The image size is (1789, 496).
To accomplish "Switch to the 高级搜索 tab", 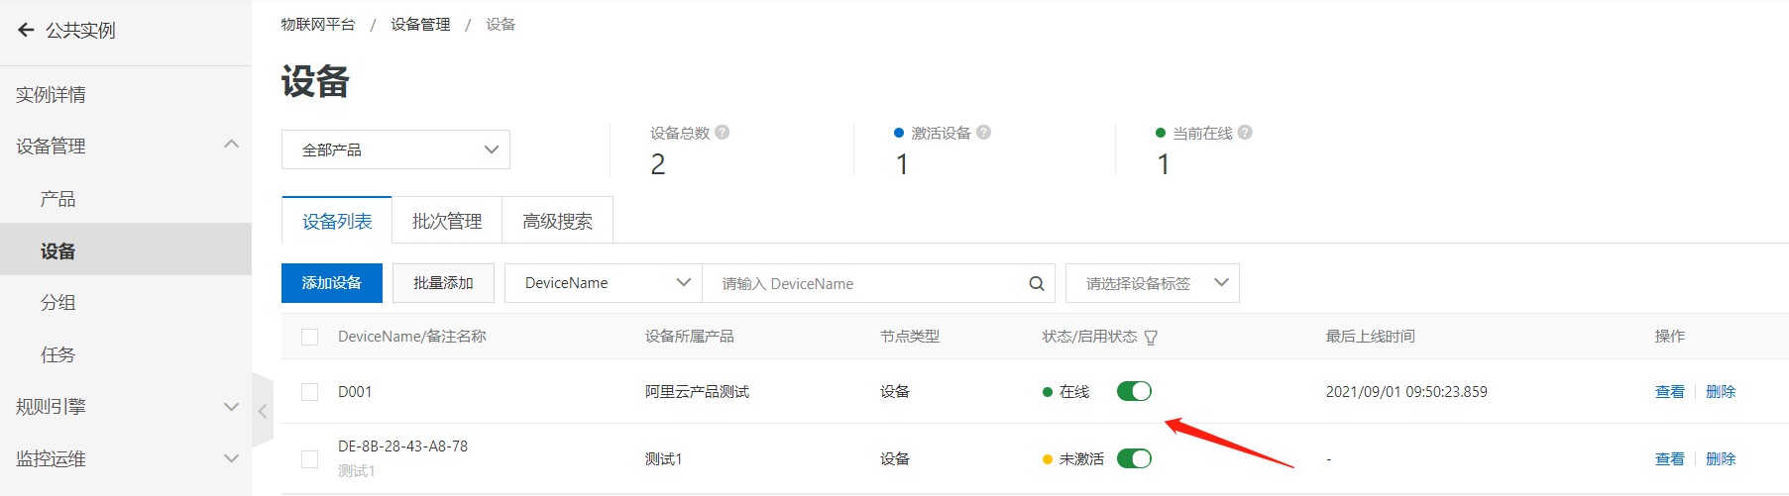I will point(557,221).
